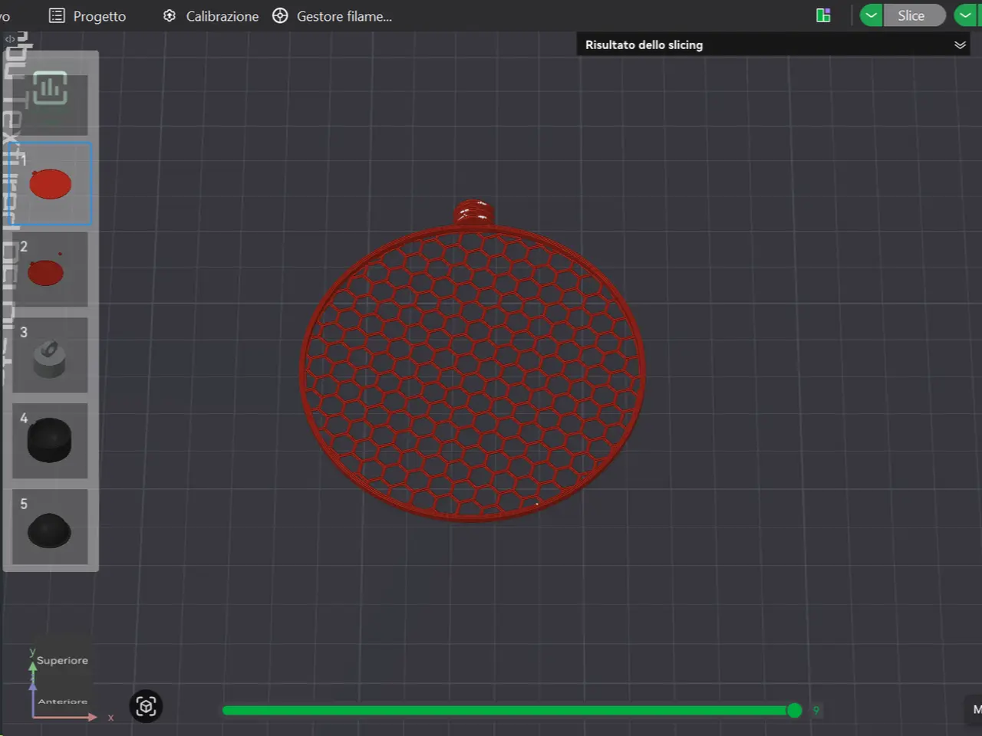The height and width of the screenshot is (736, 982).
Task: Click the Superiore view label
Action: [62, 660]
